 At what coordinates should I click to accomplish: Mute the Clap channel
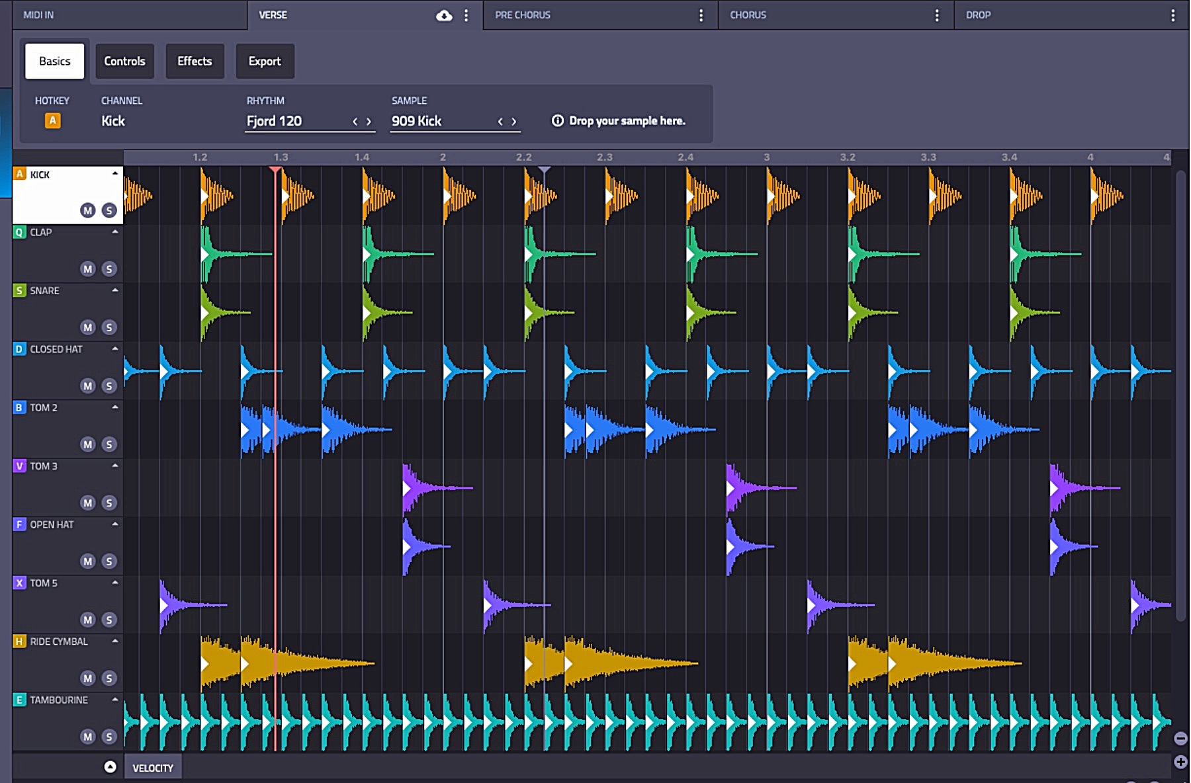(88, 269)
